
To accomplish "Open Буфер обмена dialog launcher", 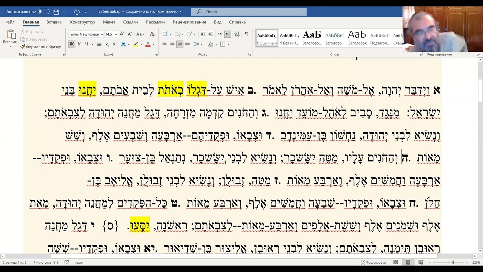I will pyautogui.click(x=63, y=54).
